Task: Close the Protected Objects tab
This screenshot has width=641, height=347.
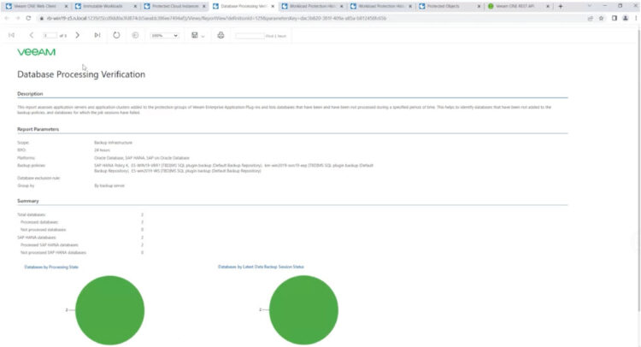Action: coord(479,6)
